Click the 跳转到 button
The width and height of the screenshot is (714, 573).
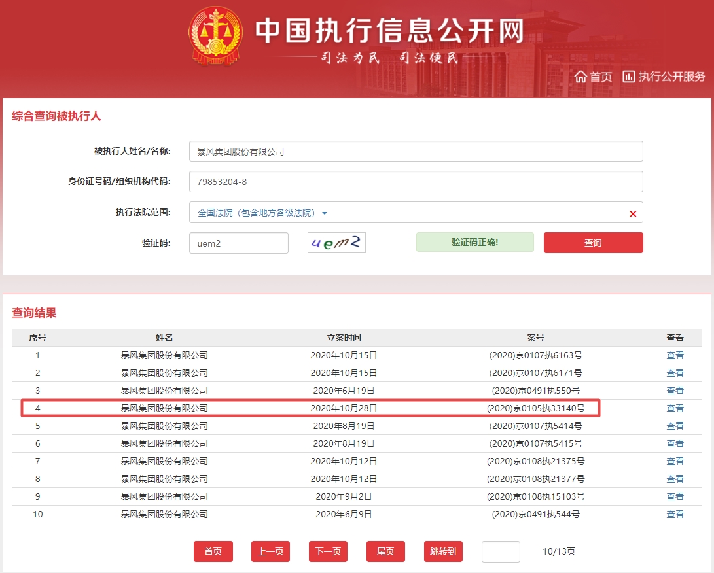(443, 551)
